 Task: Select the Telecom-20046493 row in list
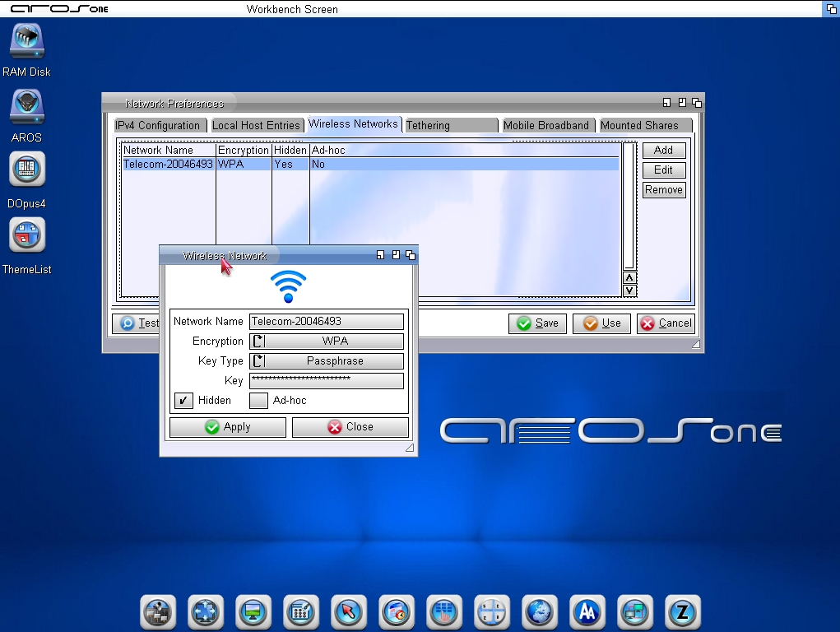tap(370, 164)
